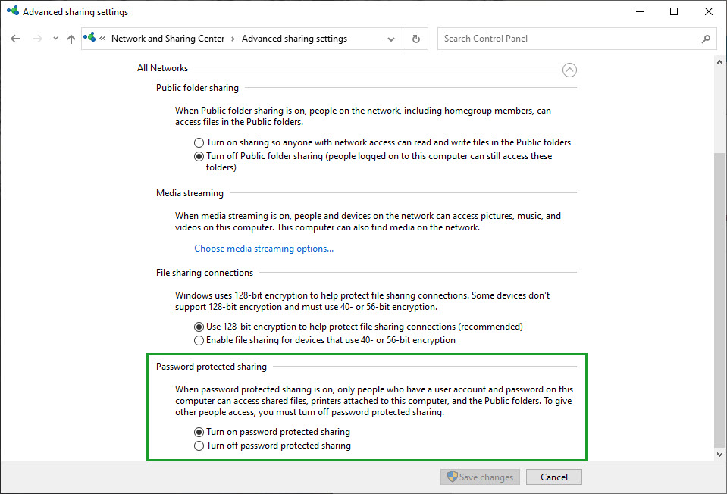Image resolution: width=727 pixels, height=494 pixels.
Task: Click inside the Search Control Panel field
Action: coord(531,38)
